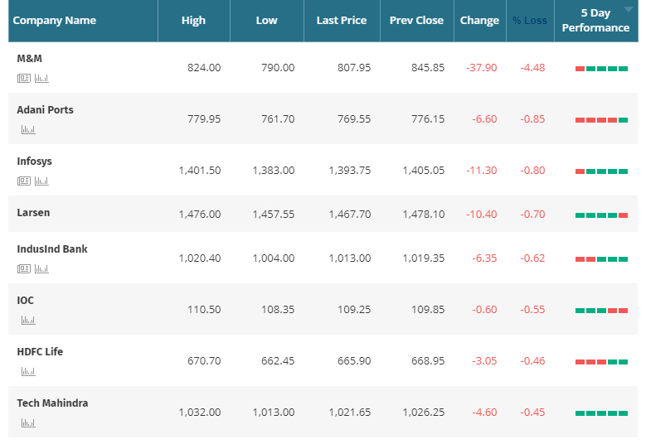This screenshot has height=444, width=646.
Task: Open the M&M company link
Action: pyautogui.click(x=29, y=59)
